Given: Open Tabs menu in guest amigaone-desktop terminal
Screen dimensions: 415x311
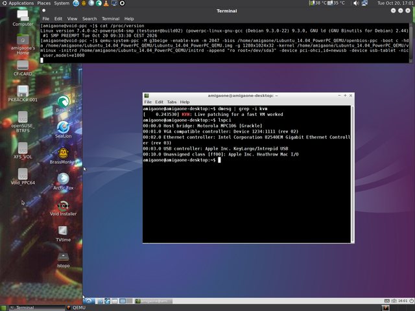Looking at the screenshot, I should coord(171,102).
